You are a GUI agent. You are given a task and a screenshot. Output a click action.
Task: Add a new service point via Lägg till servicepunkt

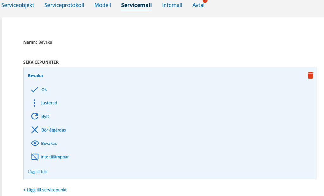click(45, 190)
